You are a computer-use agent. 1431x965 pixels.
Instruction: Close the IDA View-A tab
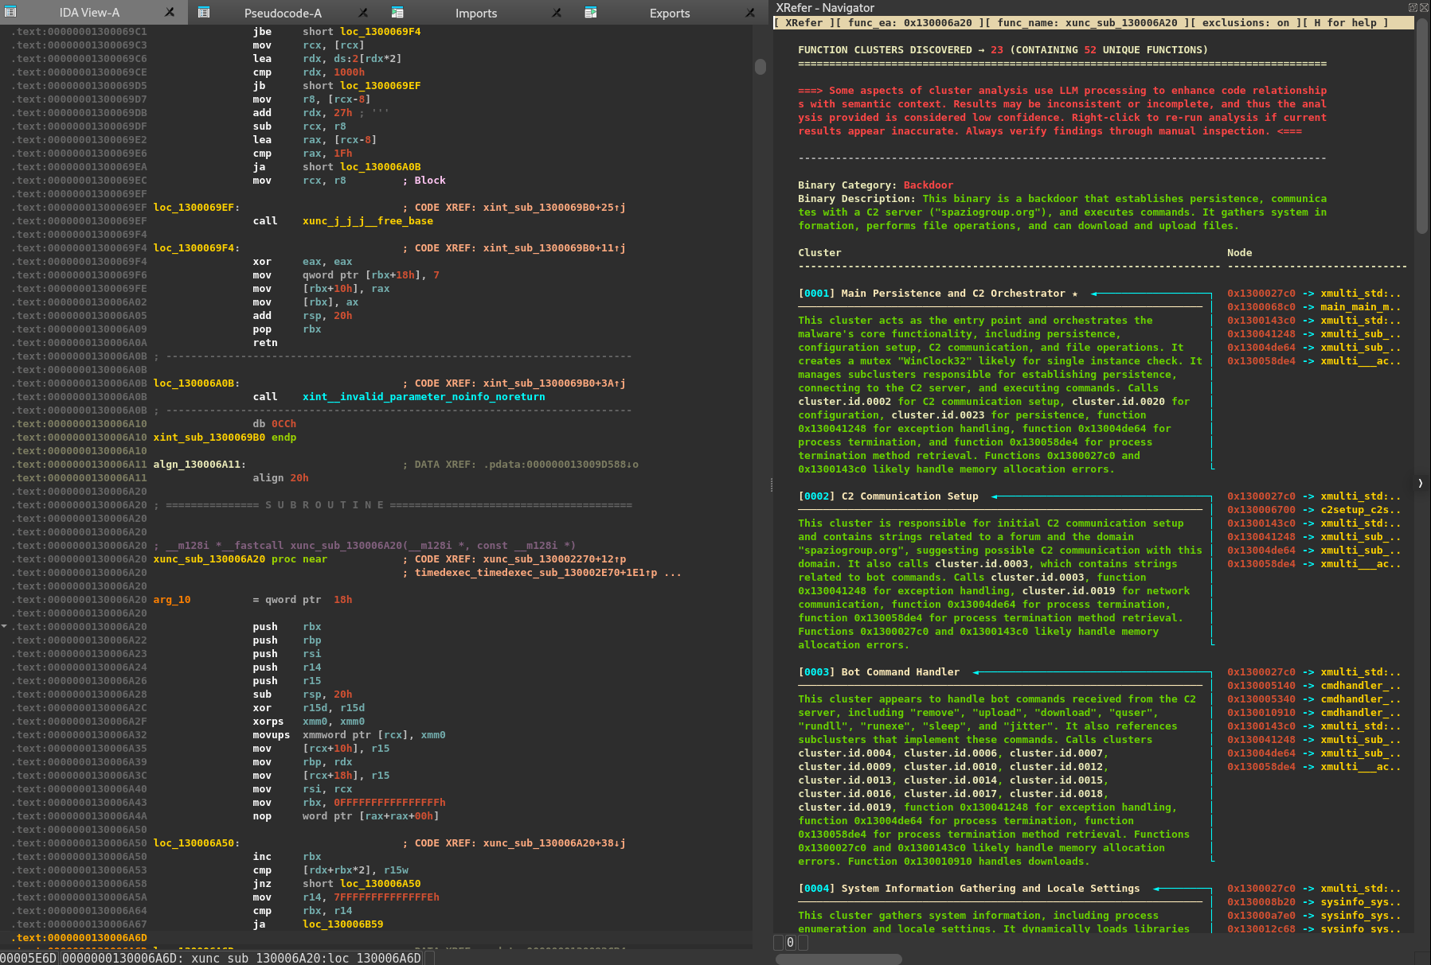170,13
